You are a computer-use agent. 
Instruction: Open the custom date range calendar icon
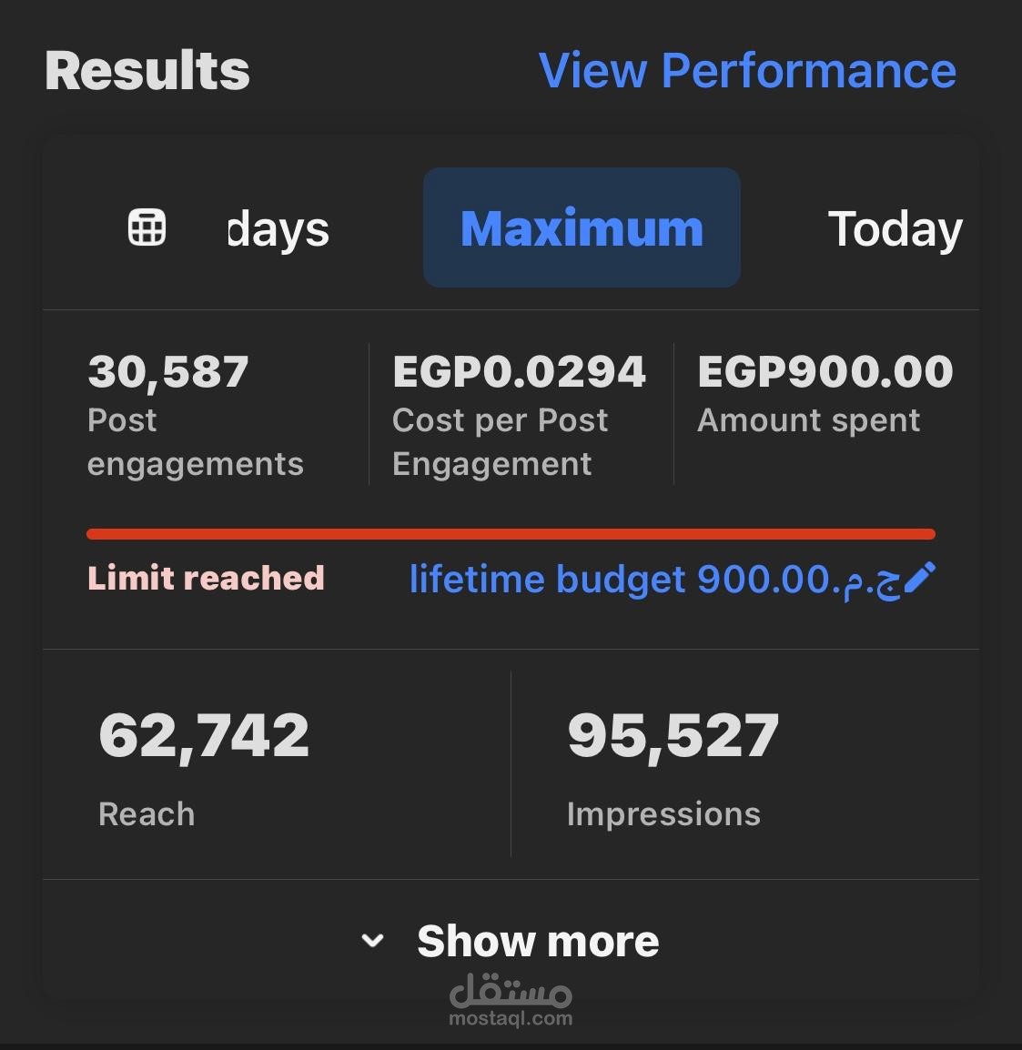(x=147, y=227)
